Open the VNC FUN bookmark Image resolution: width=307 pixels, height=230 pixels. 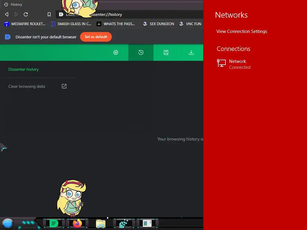coord(190,24)
